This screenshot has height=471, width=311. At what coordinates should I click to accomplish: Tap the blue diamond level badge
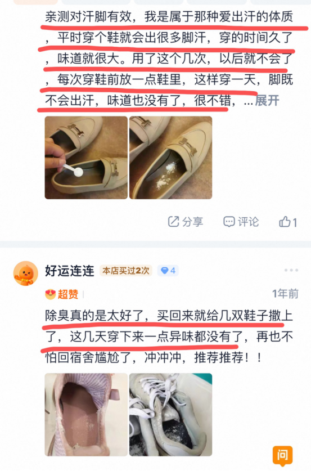click(x=168, y=271)
